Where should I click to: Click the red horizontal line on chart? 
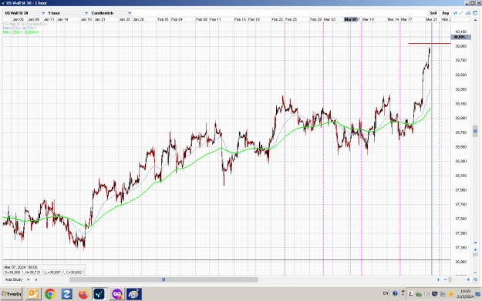coord(429,44)
